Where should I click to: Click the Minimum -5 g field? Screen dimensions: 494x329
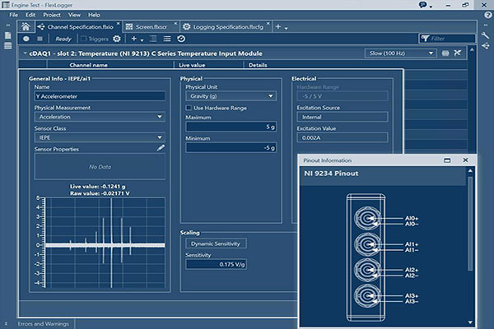231,148
